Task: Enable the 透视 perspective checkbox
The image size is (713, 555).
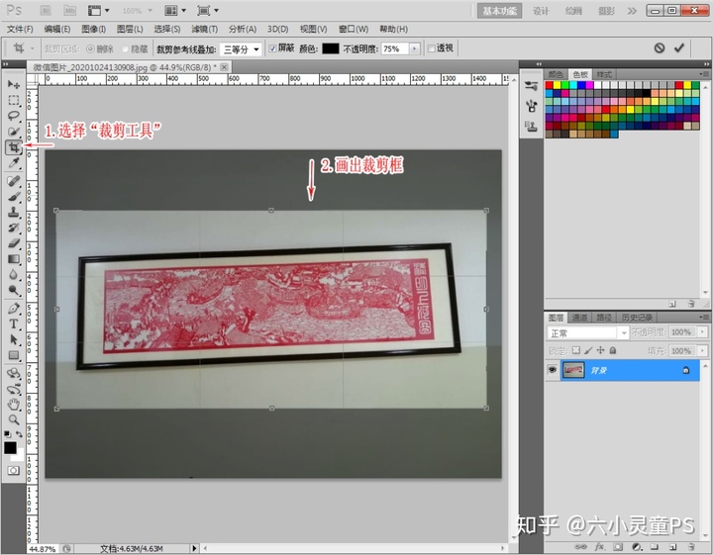Action: click(432, 48)
